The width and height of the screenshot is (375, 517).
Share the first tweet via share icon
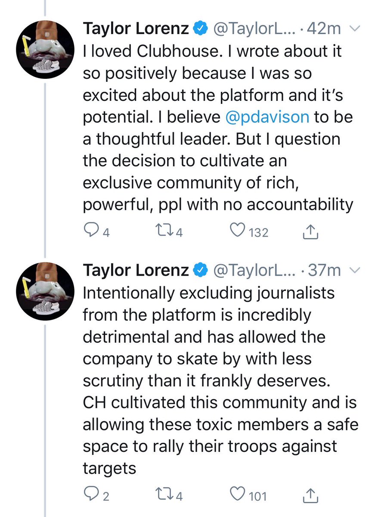tap(310, 232)
